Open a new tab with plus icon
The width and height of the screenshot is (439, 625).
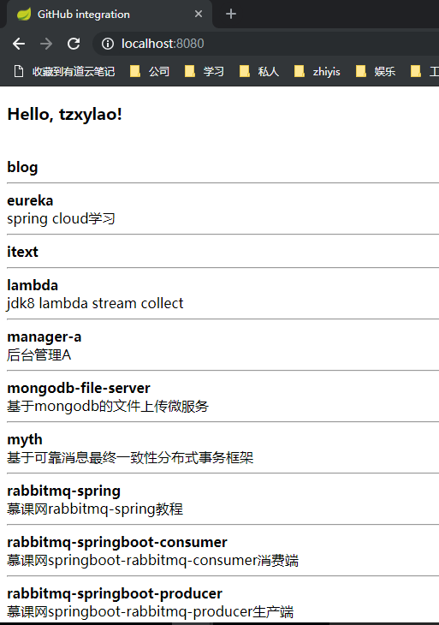click(231, 14)
